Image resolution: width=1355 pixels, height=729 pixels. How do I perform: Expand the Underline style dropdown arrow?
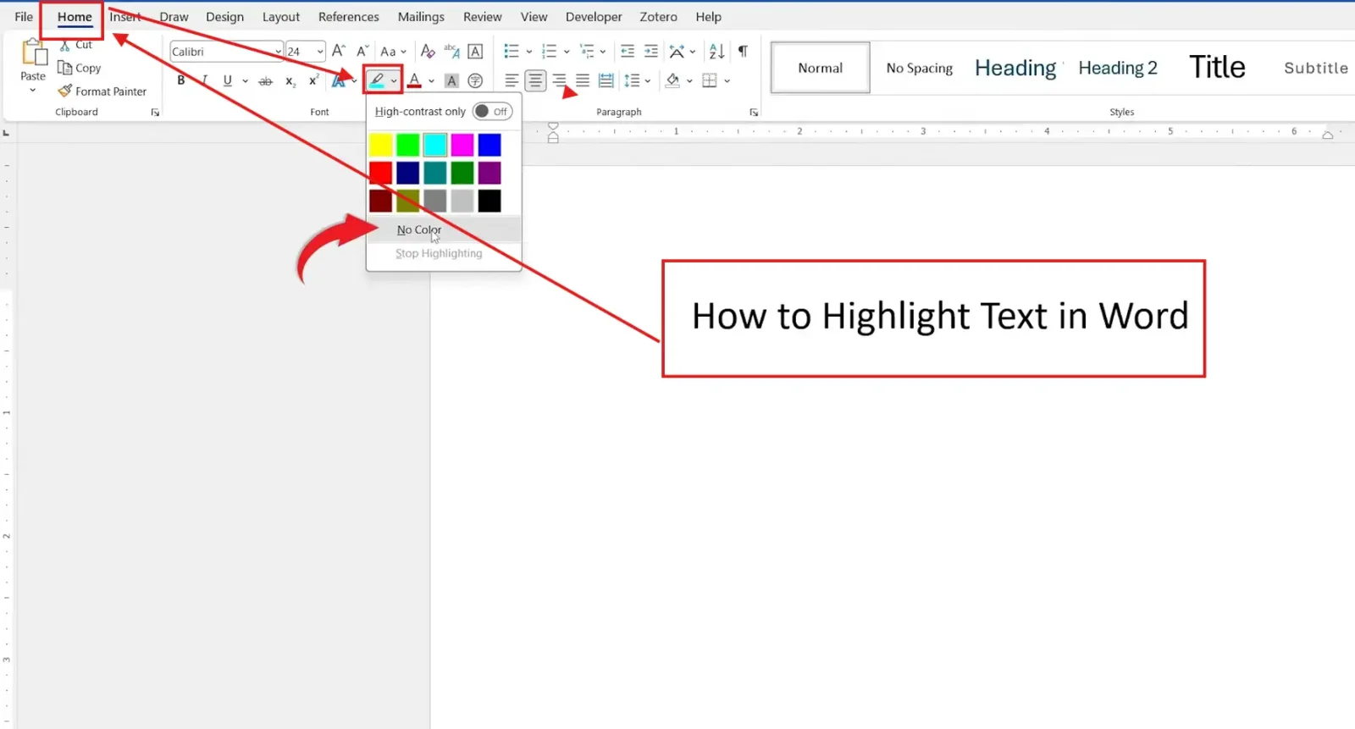point(245,81)
